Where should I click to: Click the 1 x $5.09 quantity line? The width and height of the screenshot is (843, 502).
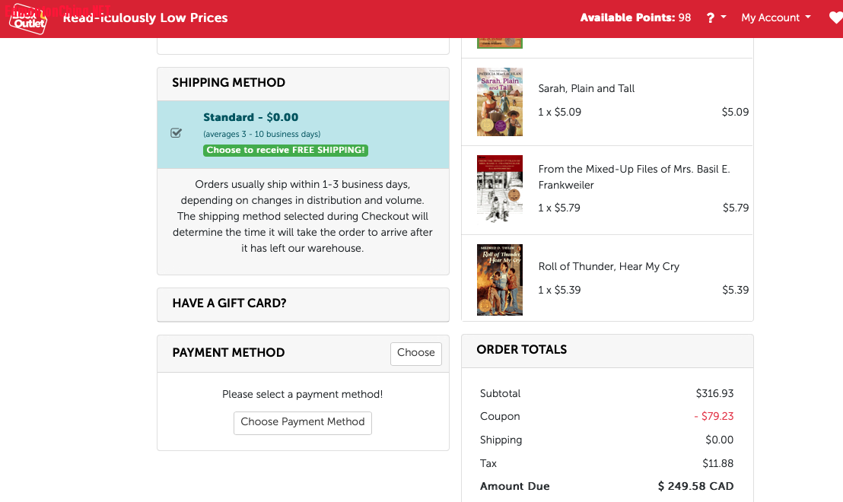[560, 113]
